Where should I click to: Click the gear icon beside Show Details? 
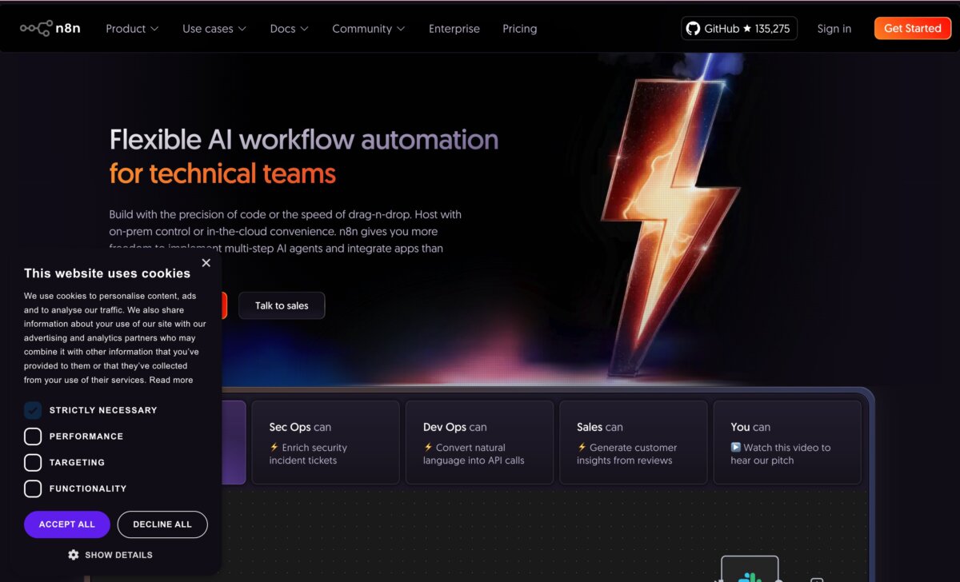[74, 555]
